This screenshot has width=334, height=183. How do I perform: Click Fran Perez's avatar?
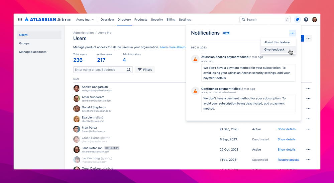tap(77, 129)
